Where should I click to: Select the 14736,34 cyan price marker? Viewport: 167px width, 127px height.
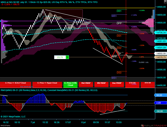point(161,33)
